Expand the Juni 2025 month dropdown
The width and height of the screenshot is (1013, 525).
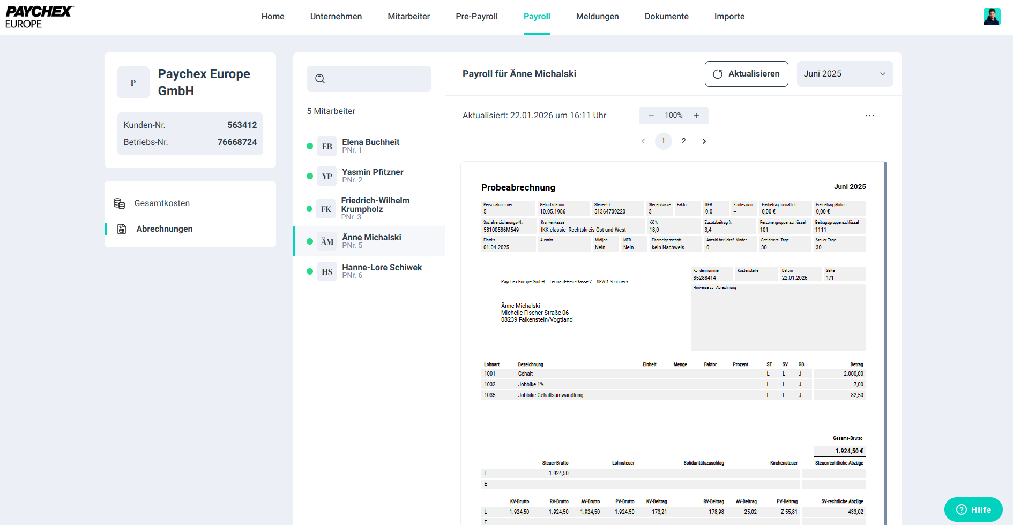tap(844, 74)
